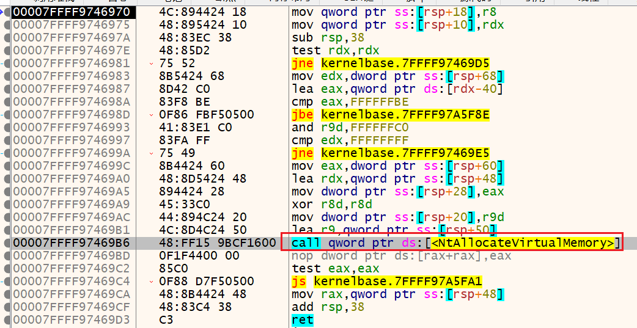Select instruction mov qword ptr ss:[rsp+10],rdx
This screenshot has height=328, width=637.
coord(398,25)
